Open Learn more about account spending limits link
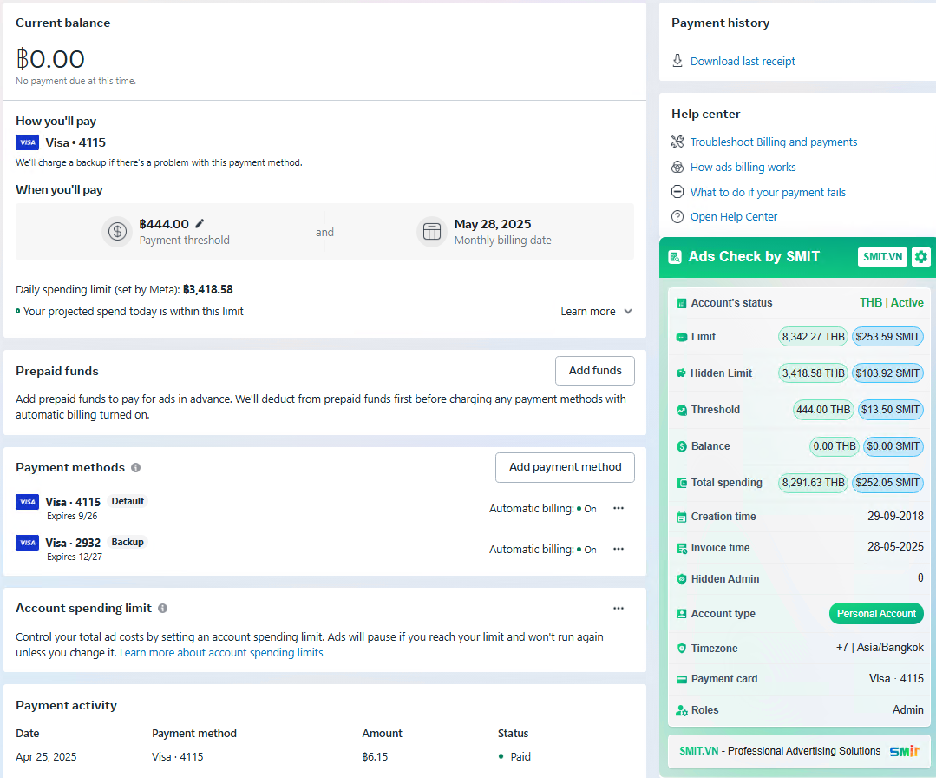The width and height of the screenshot is (936, 778). pyautogui.click(x=221, y=652)
